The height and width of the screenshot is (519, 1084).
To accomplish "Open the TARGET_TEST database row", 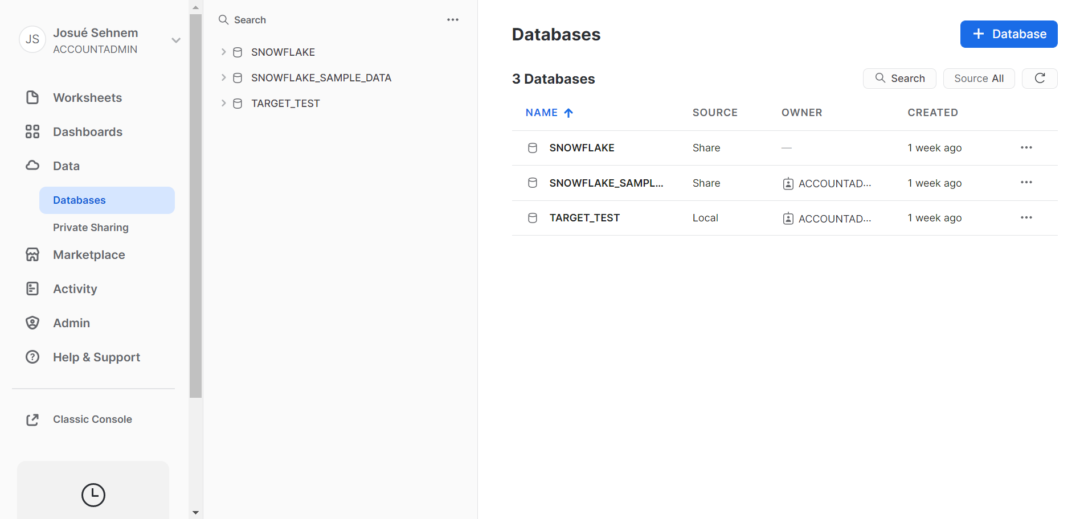I will pos(785,218).
